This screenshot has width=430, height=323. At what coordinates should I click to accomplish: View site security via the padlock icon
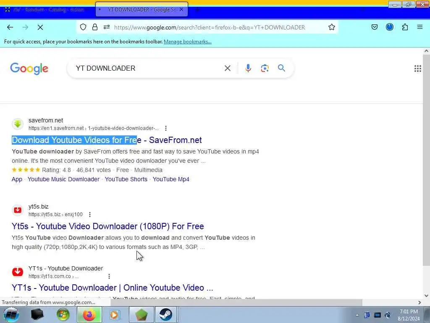point(95,27)
